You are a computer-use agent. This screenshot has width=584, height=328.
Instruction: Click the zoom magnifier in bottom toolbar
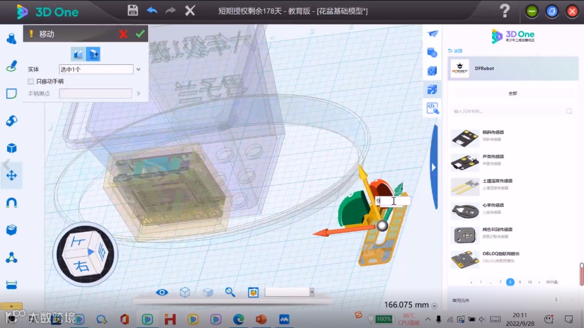coord(230,292)
